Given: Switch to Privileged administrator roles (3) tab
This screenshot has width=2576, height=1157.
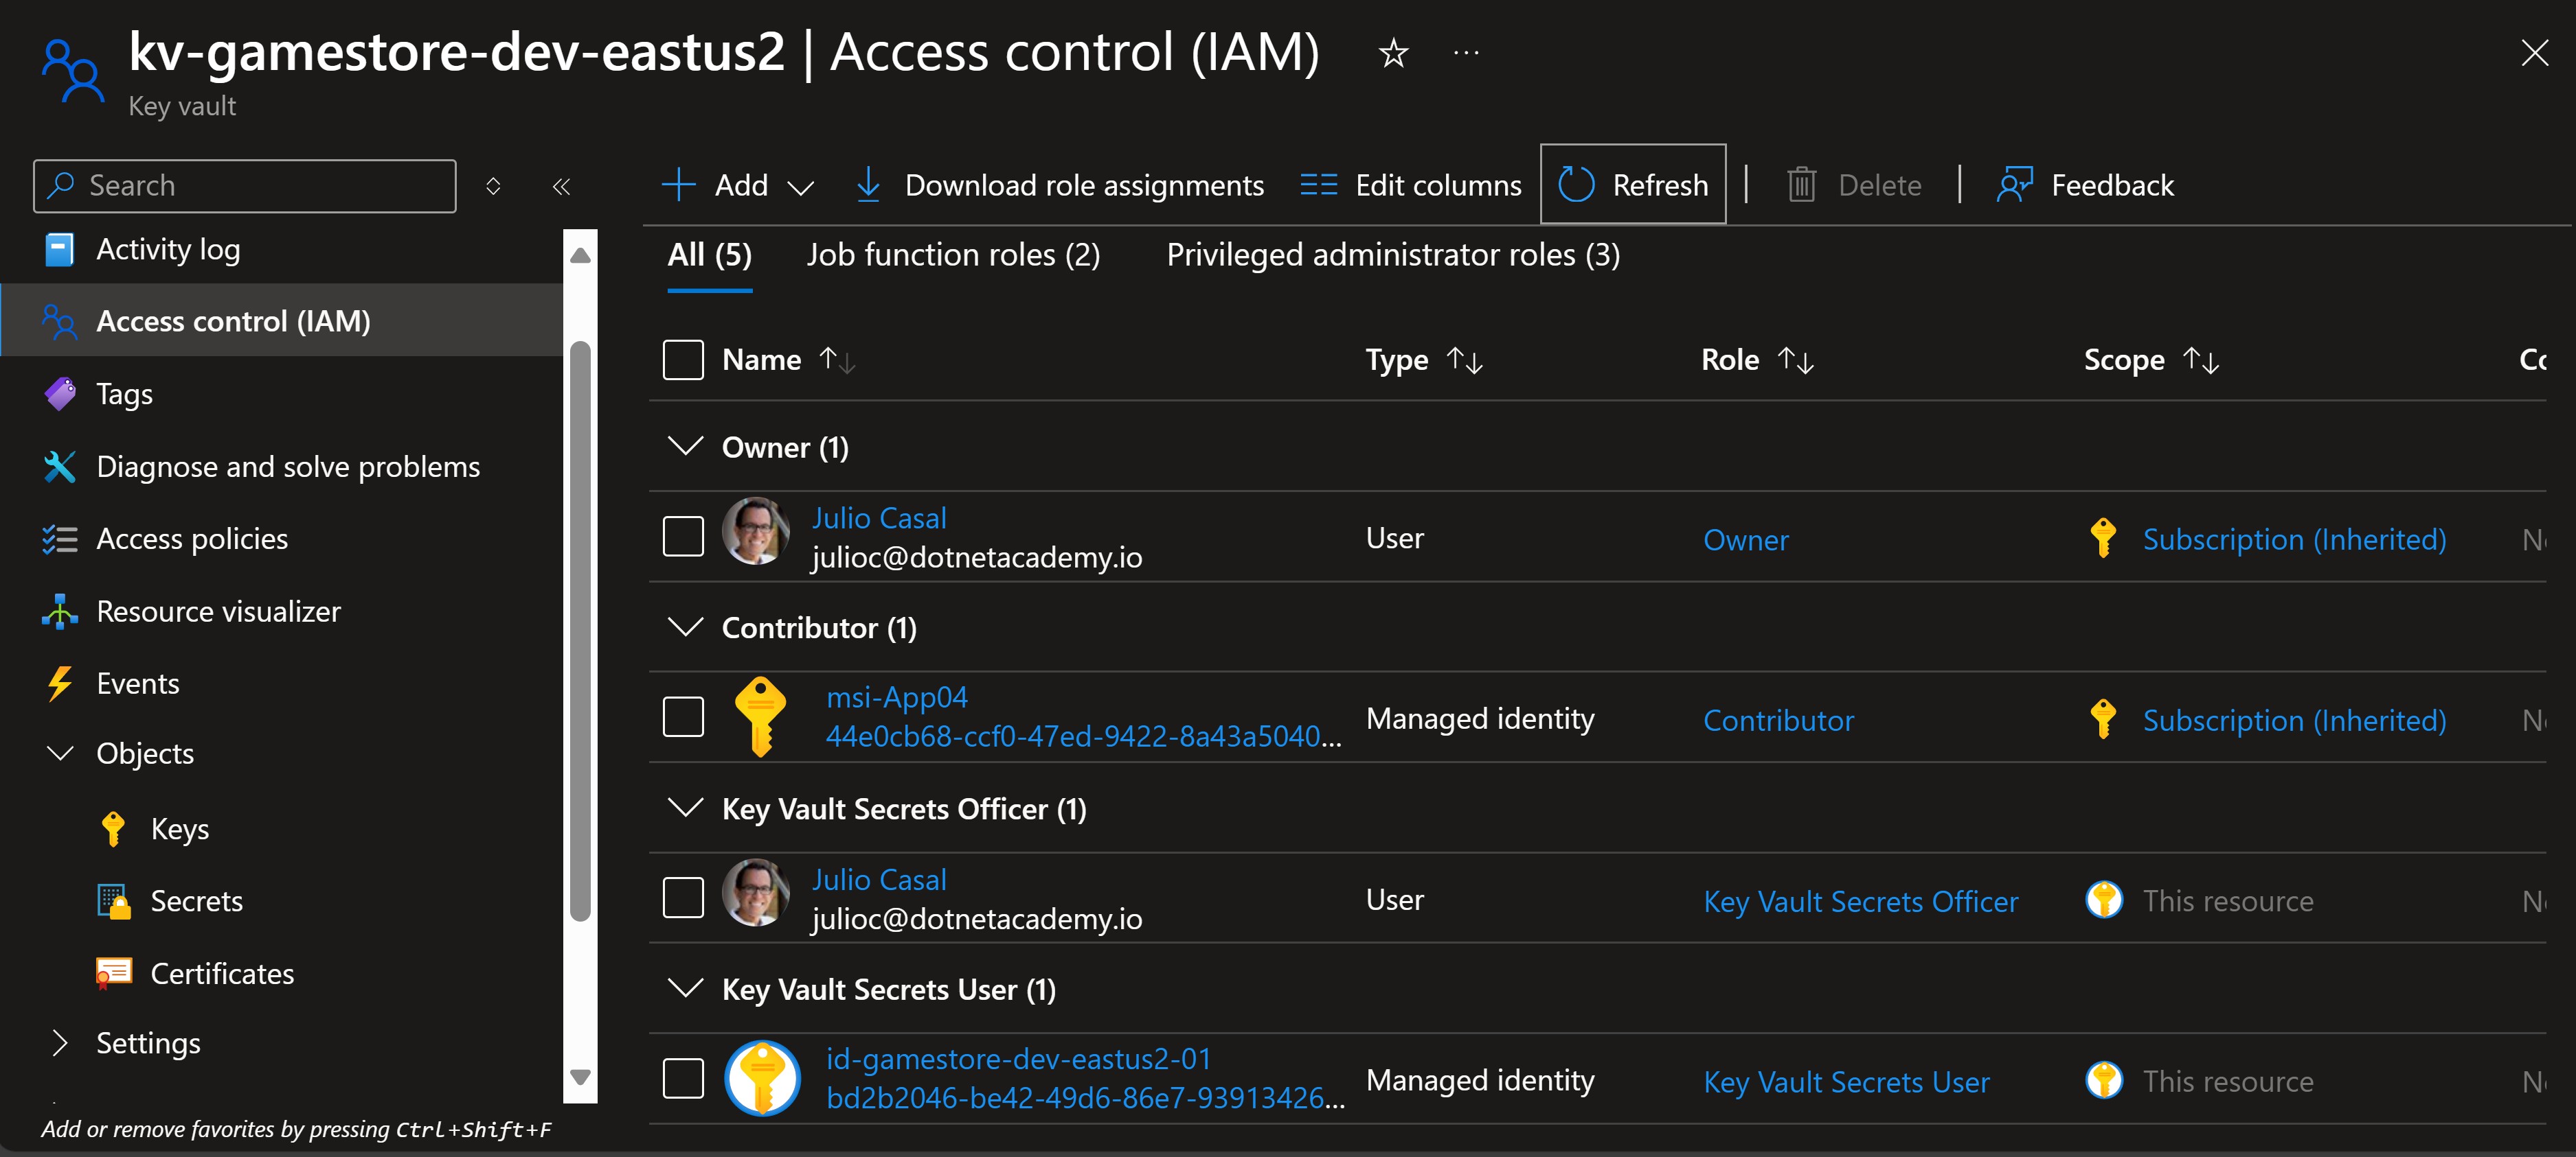Looking at the screenshot, I should [x=1393, y=255].
